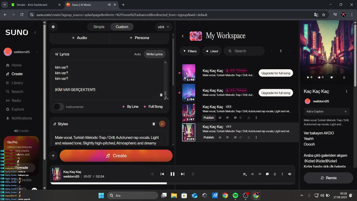Open the v3.5 model version dropdown
The width and height of the screenshot is (357, 201).
pyautogui.click(x=163, y=27)
